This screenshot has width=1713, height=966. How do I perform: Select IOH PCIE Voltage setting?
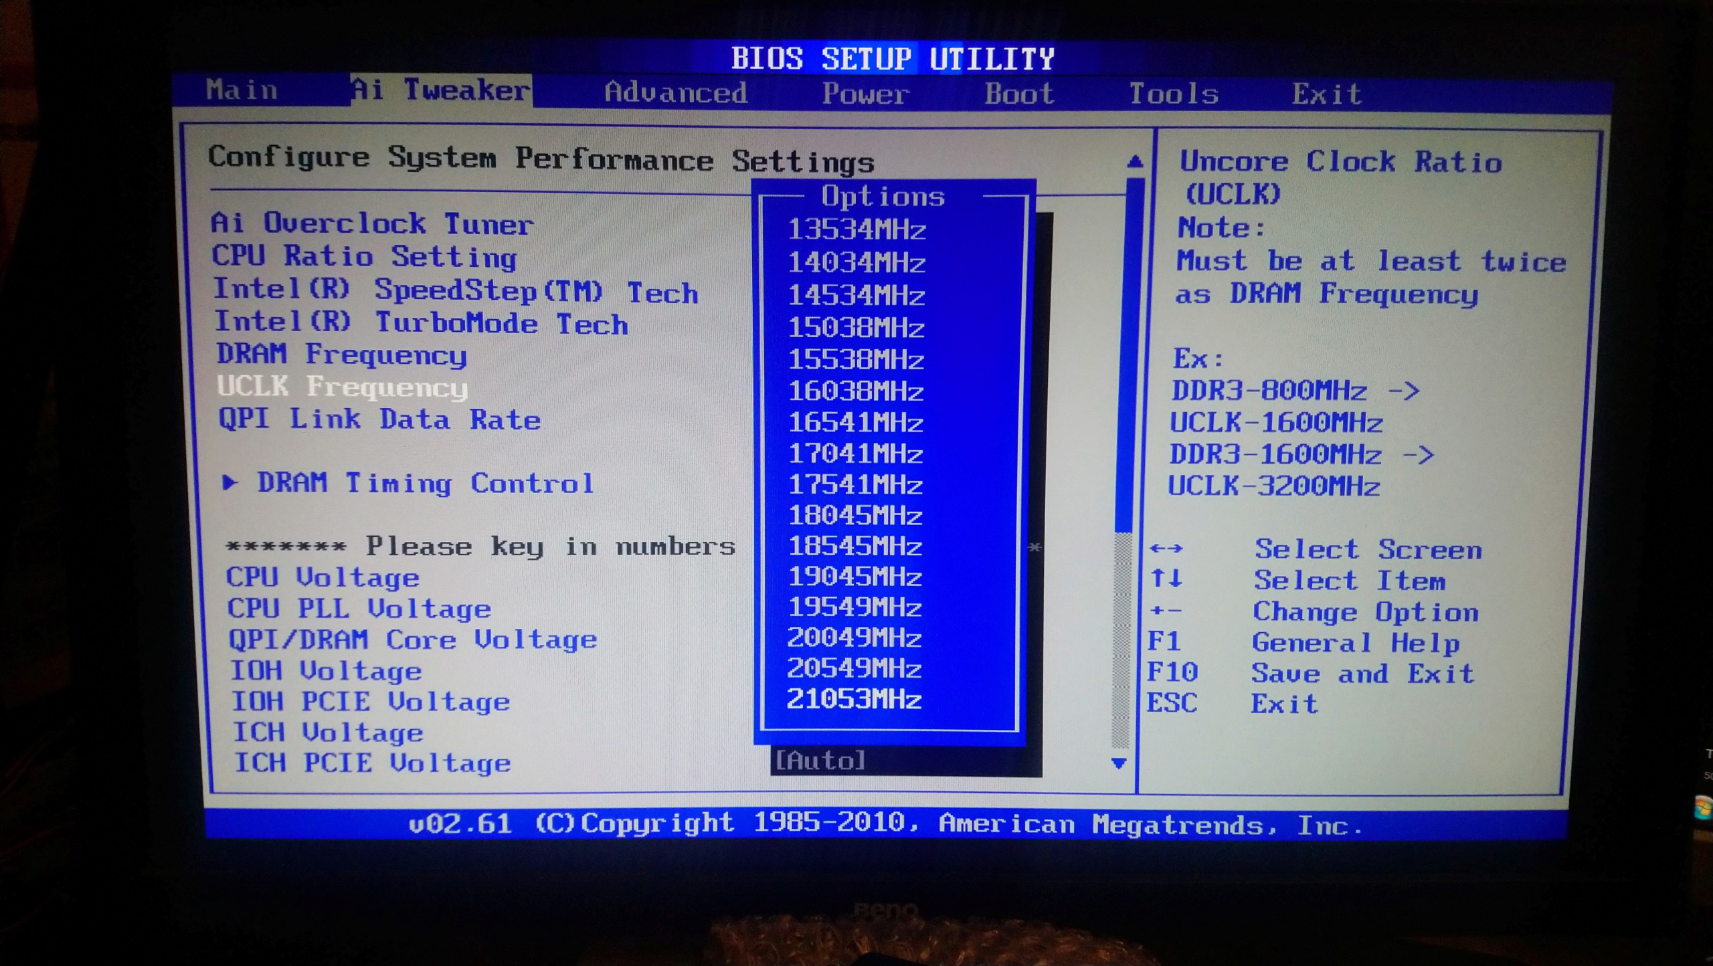[x=371, y=701]
